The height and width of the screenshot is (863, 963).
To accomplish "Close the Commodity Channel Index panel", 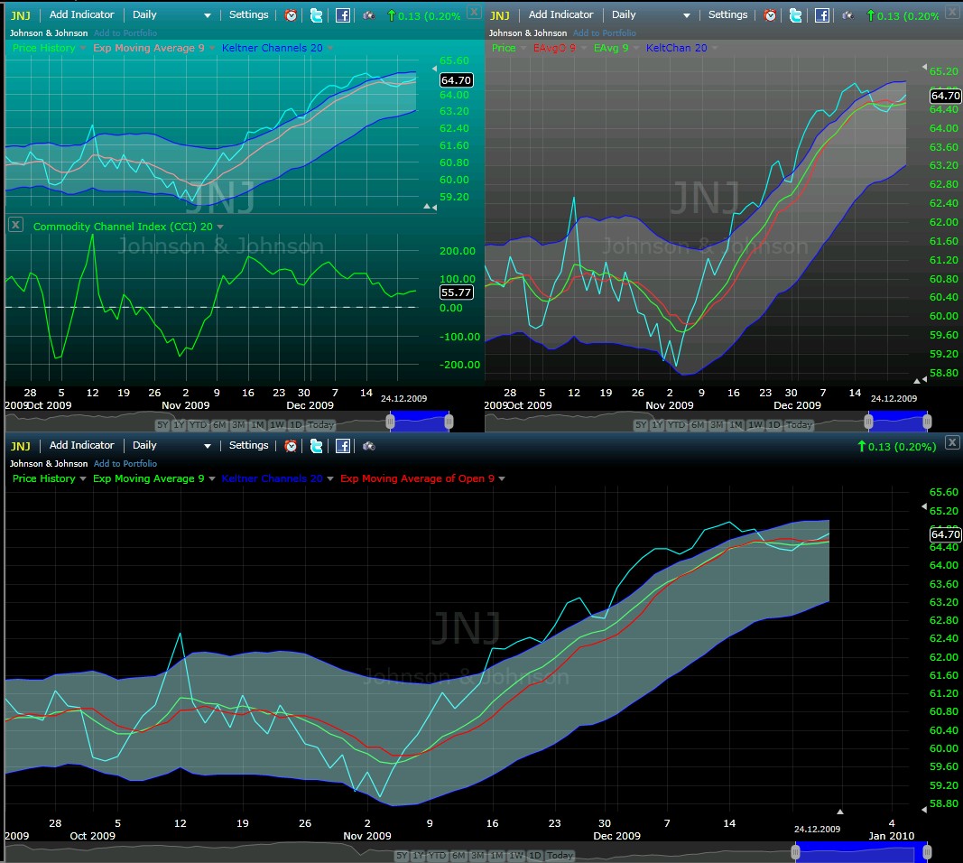I will point(15,224).
